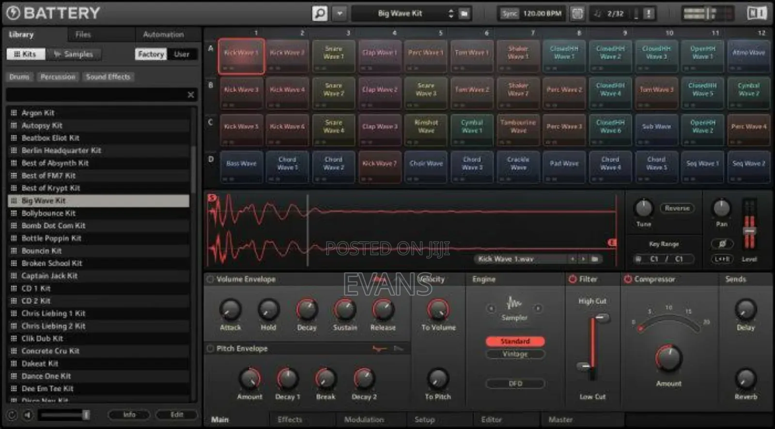Click the pitch envelope curve shape icon
The image size is (775, 429).
[x=379, y=349]
